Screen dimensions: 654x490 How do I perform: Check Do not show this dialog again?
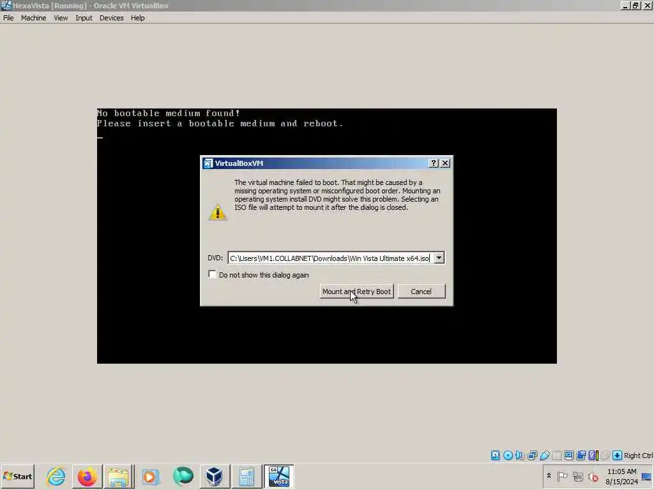point(212,274)
